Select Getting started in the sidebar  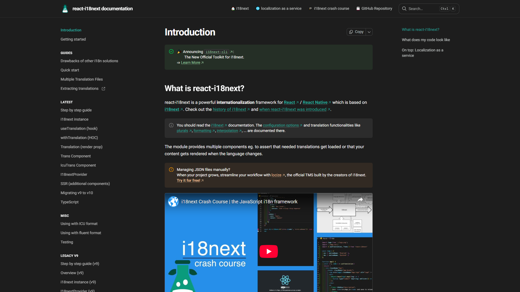coord(73,39)
